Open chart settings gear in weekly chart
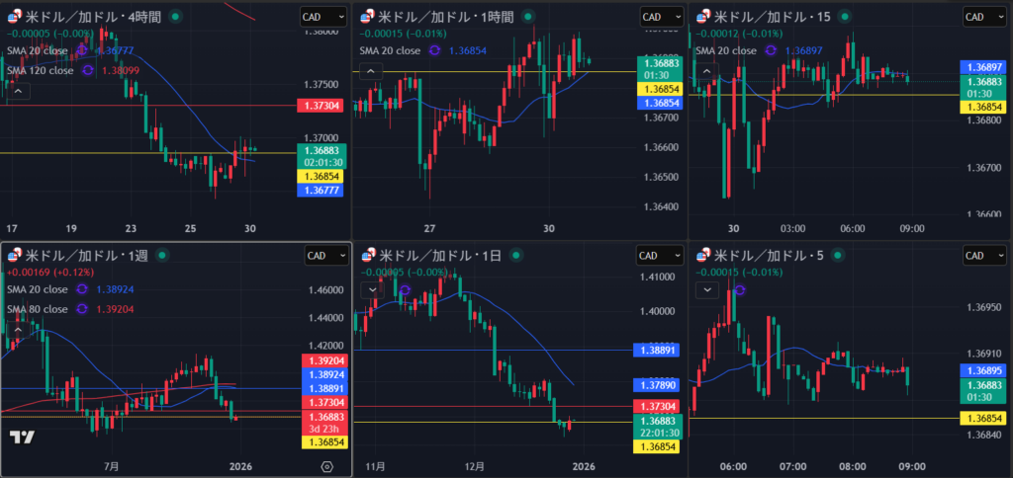 pos(327,466)
